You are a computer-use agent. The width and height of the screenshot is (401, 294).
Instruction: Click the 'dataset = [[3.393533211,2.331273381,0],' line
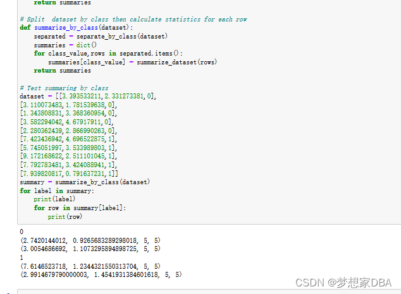click(88, 97)
